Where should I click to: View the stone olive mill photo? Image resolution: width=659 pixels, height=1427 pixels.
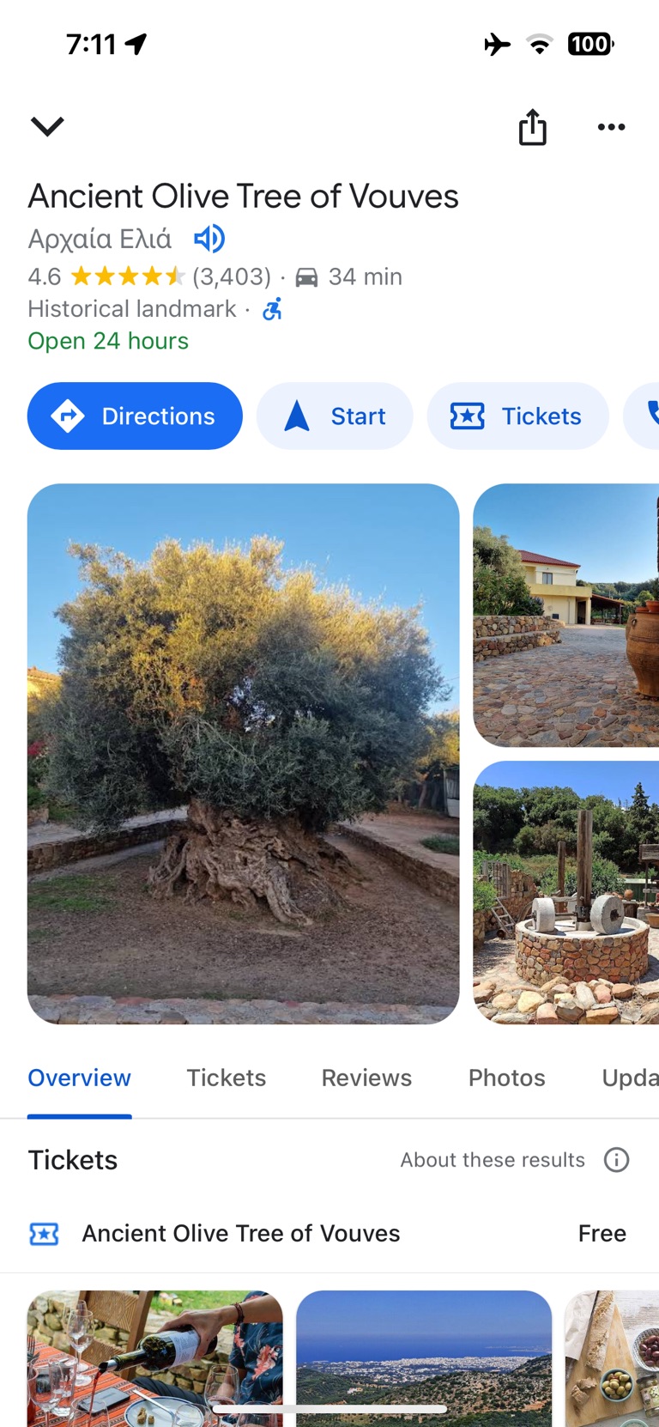click(x=565, y=892)
